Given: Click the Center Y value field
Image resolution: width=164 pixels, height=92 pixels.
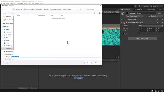Looking at the screenshot, I should point(152,28).
